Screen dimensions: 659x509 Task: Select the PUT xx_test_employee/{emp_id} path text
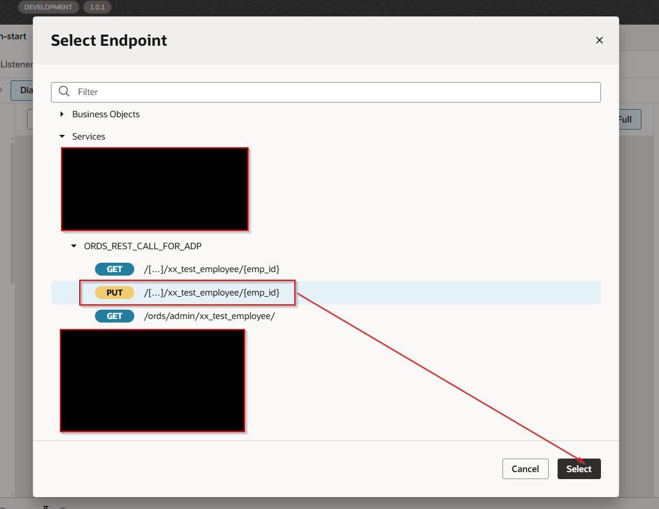point(212,293)
